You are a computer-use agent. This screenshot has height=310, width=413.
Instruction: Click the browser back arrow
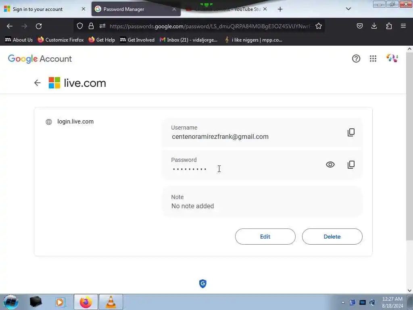(x=10, y=26)
